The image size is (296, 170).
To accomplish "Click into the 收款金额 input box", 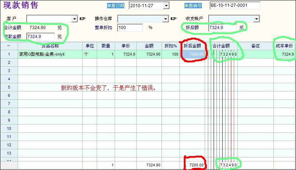I will pyautogui.click(x=40, y=36).
